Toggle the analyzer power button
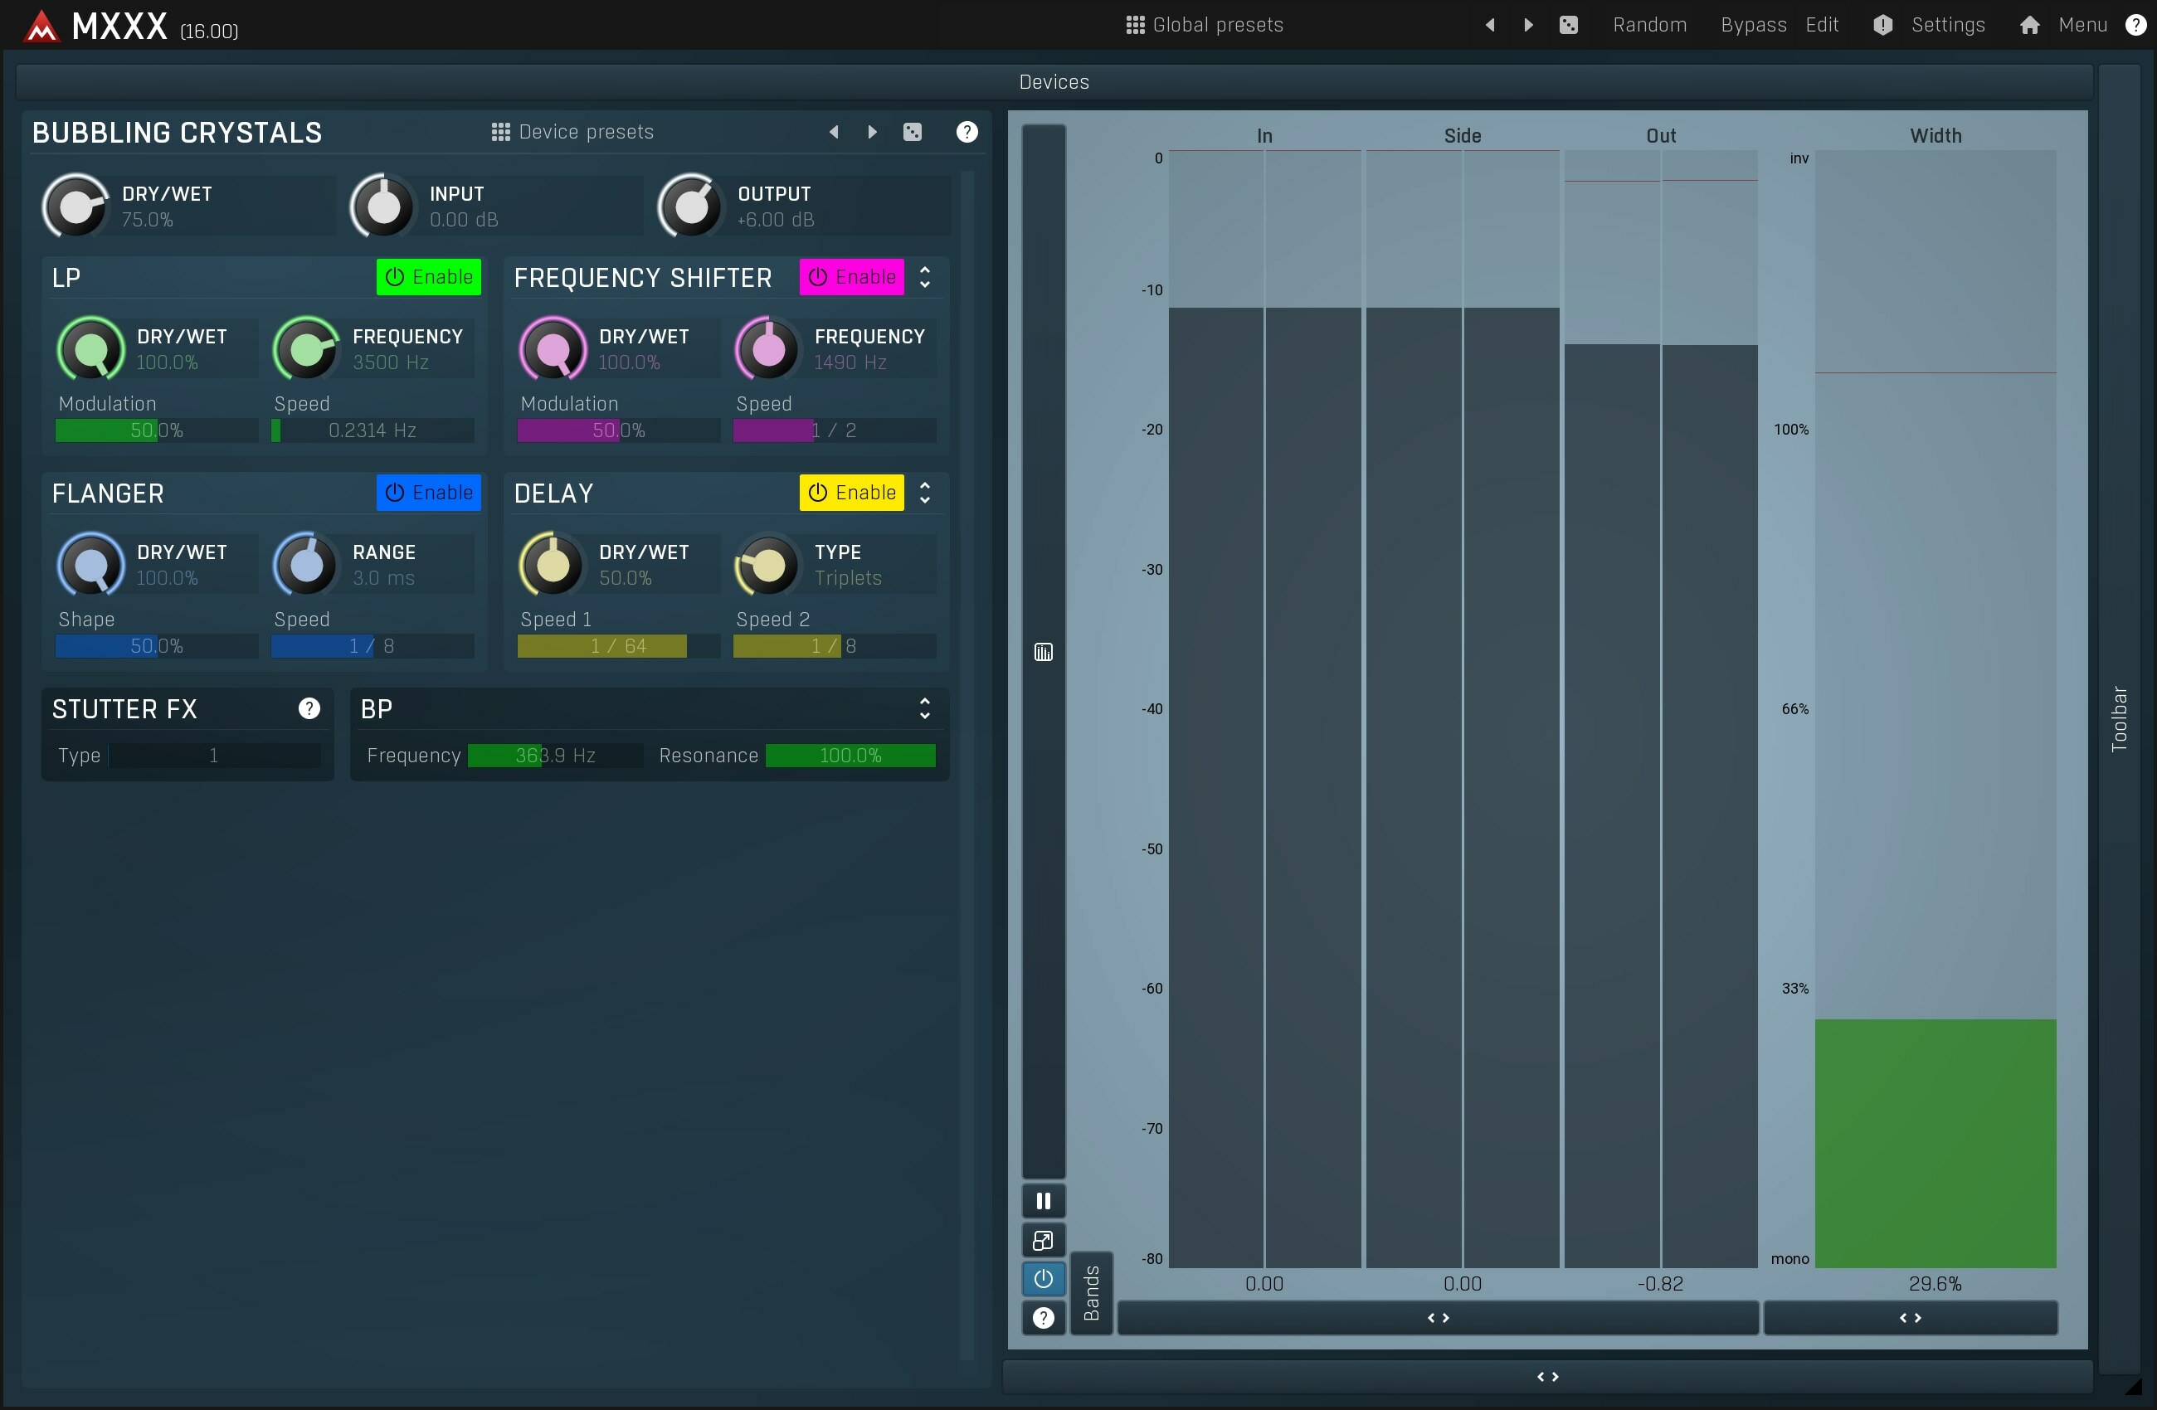 1043,1279
